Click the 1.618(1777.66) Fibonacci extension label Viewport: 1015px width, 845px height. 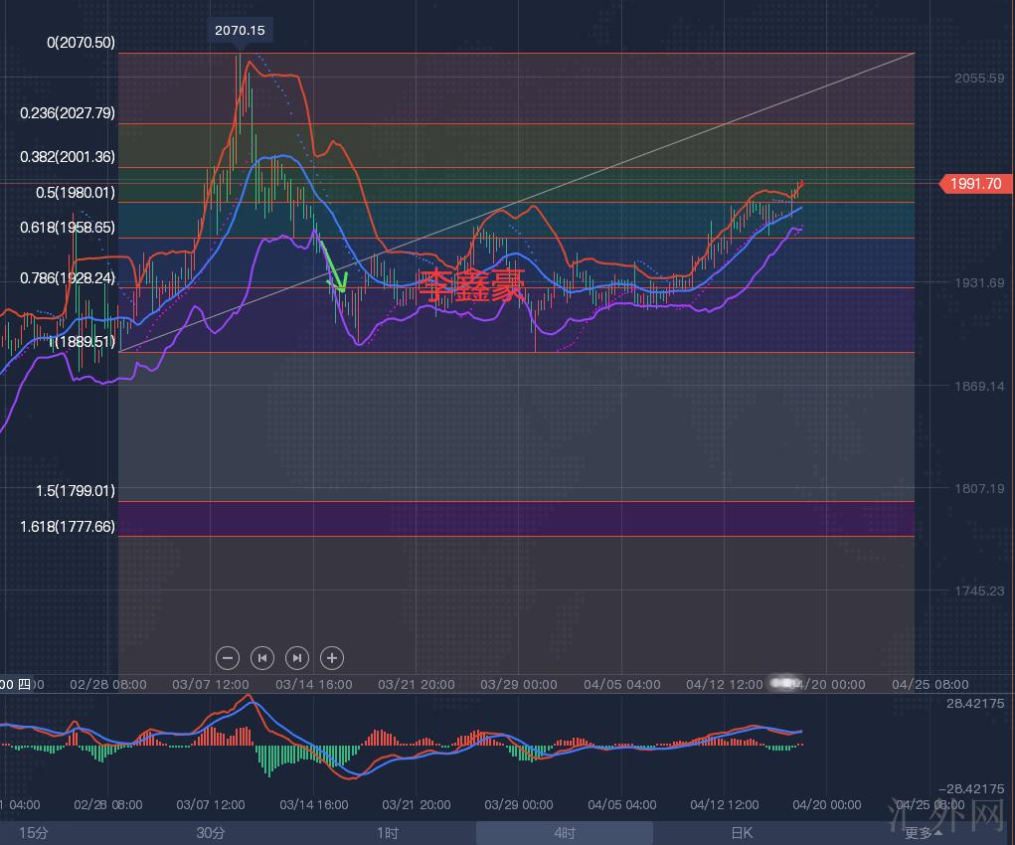[x=68, y=526]
